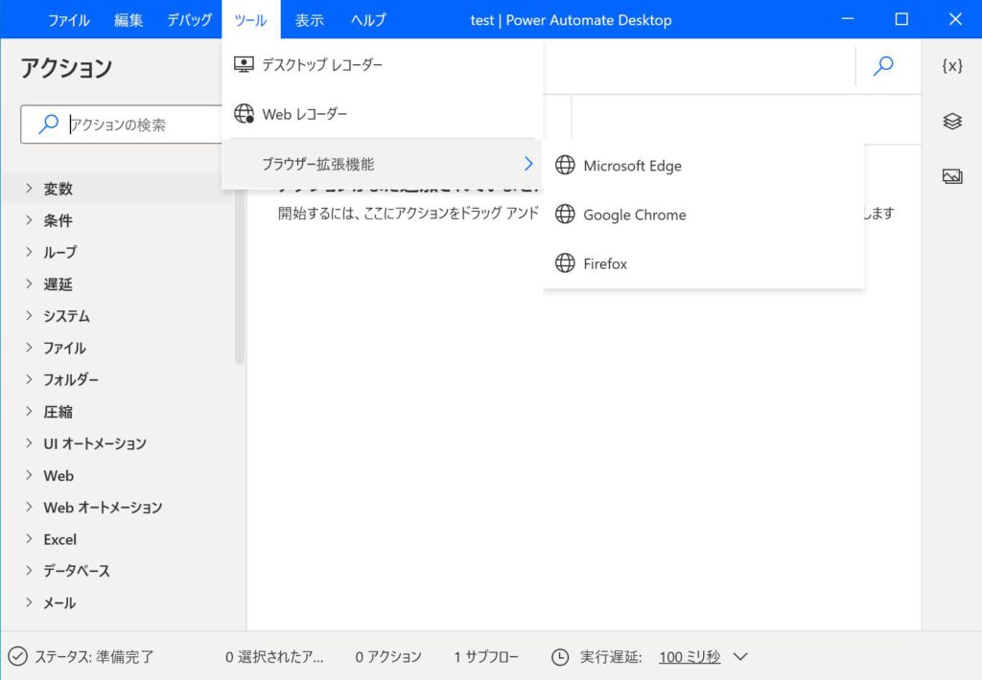Open ブラウザー拡張機能 submenu
This screenshot has height=680, width=982.
(382, 164)
